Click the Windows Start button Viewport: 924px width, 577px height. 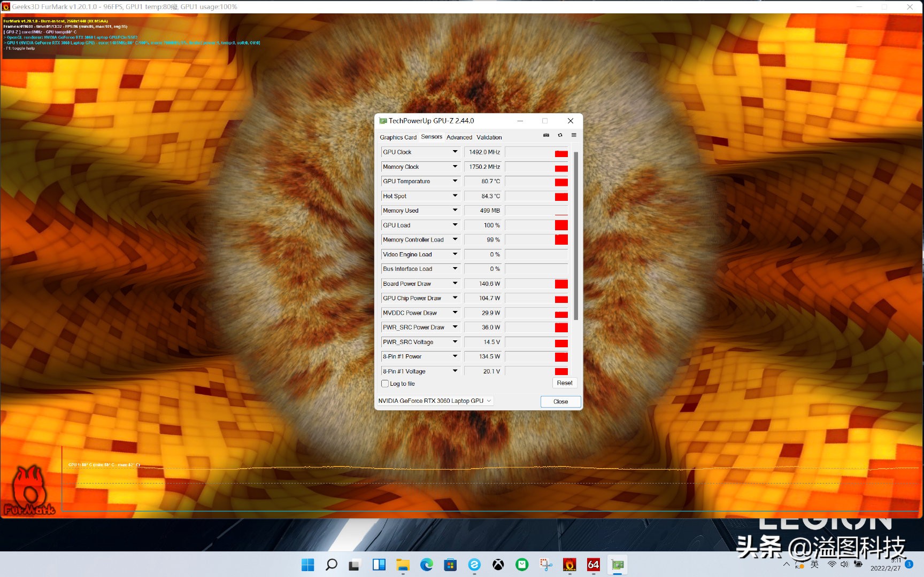307,565
